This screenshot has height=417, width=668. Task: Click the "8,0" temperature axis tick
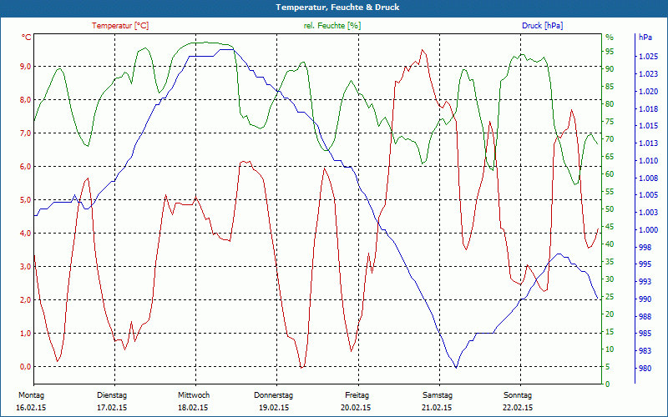pyautogui.click(x=26, y=100)
